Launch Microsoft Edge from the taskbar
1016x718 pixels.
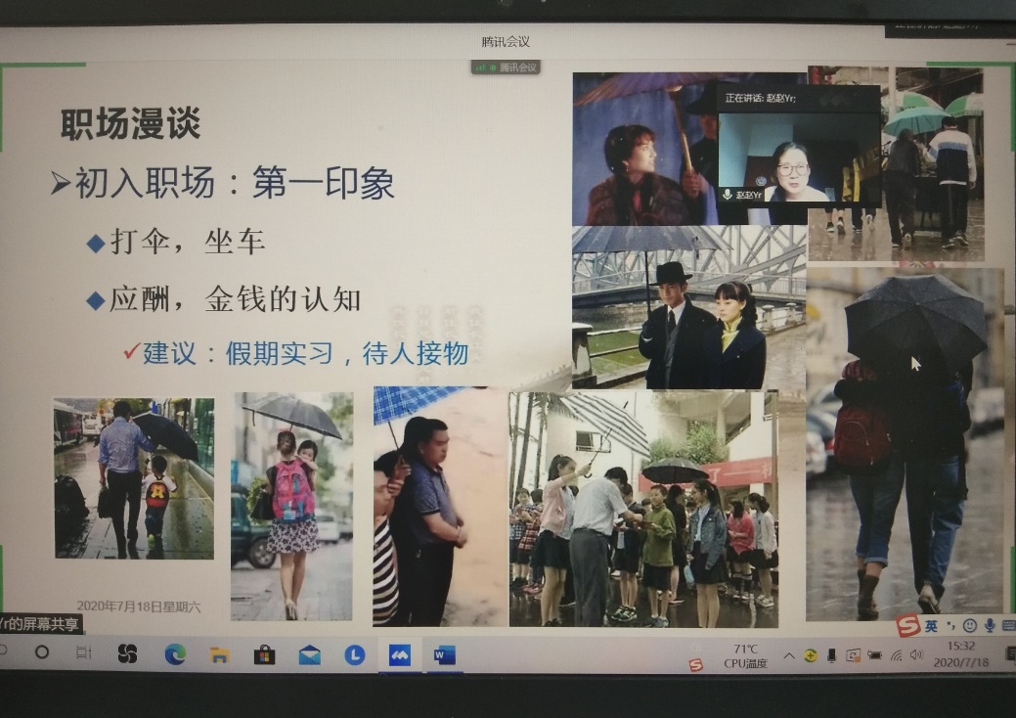pos(175,654)
